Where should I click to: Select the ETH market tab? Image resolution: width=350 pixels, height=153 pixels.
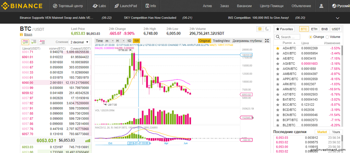[x=314, y=29]
